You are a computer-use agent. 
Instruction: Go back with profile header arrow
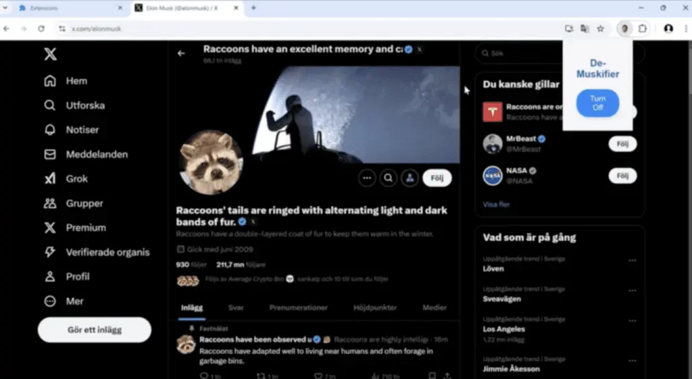[181, 53]
